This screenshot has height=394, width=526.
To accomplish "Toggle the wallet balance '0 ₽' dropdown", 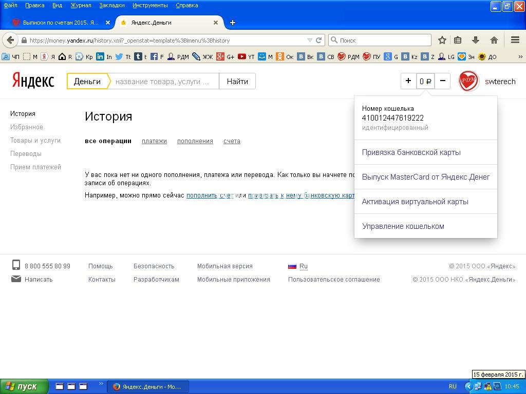I will point(425,81).
